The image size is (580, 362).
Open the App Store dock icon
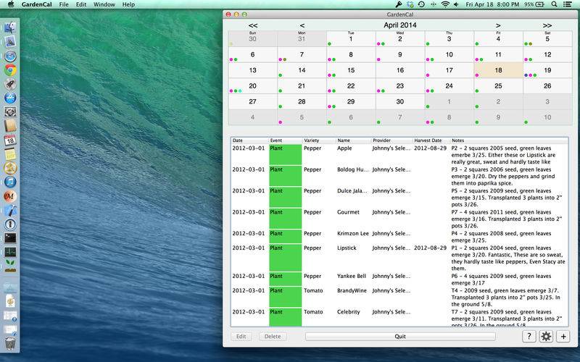(10, 98)
